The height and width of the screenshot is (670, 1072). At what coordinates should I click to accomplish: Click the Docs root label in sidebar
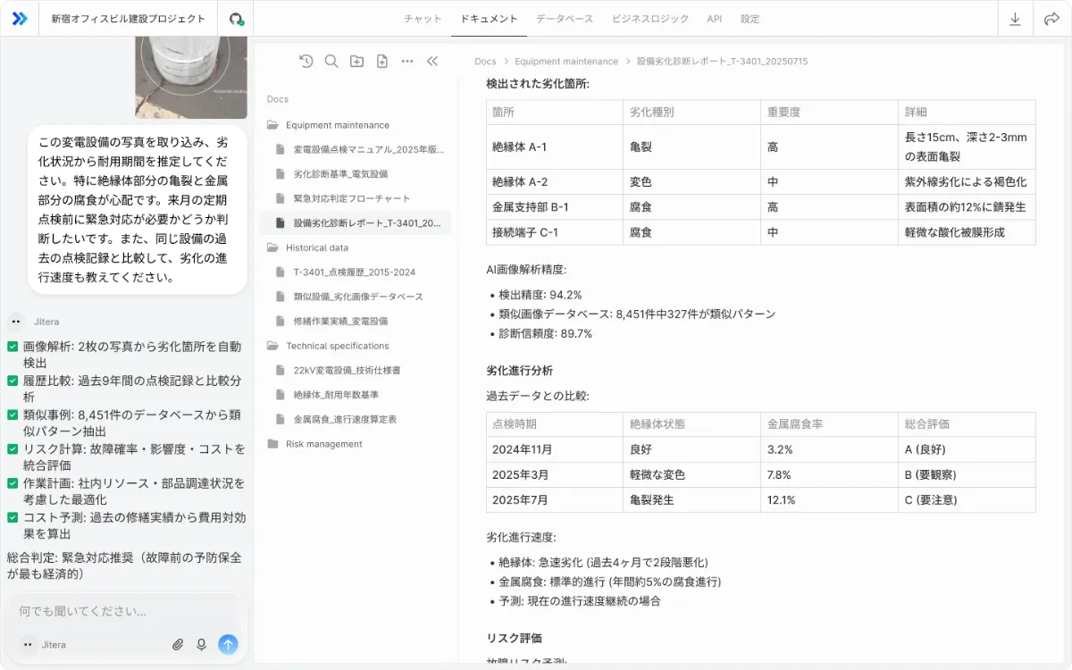coord(278,99)
